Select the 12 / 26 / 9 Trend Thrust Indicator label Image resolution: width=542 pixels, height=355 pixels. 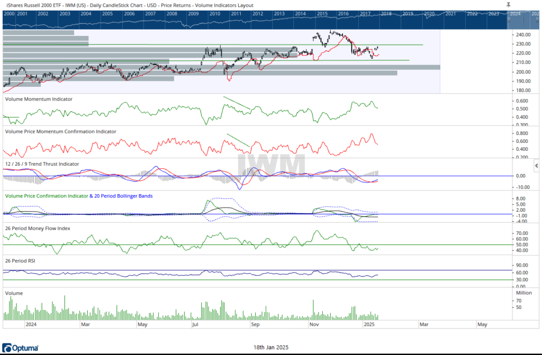click(x=42, y=164)
